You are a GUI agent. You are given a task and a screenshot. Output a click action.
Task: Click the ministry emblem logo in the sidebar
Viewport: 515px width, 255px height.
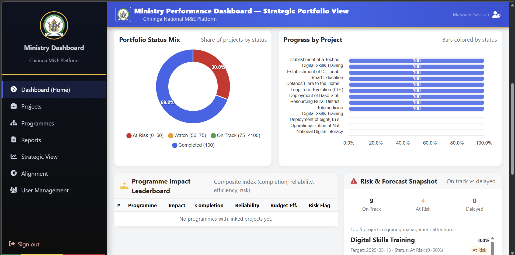(x=54, y=25)
